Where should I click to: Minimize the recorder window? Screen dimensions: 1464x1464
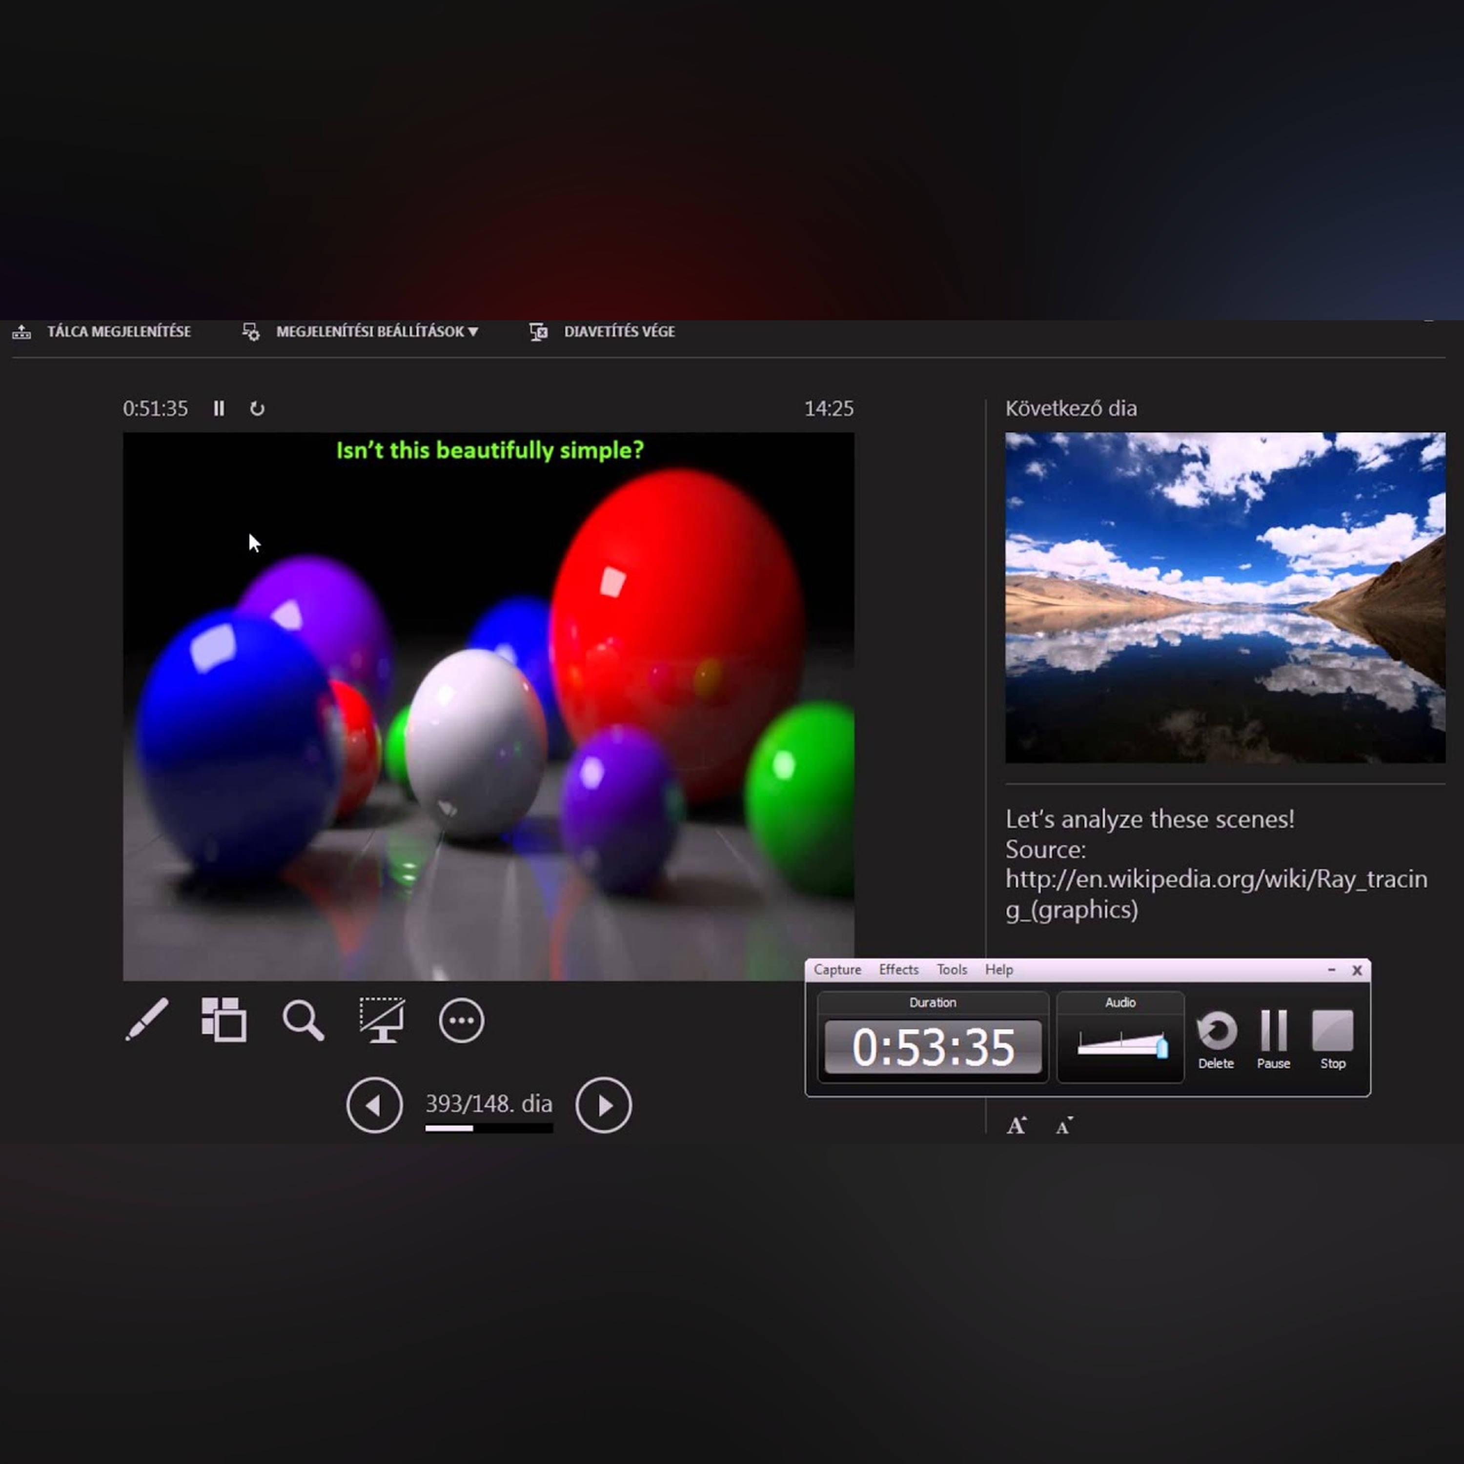(x=1331, y=969)
